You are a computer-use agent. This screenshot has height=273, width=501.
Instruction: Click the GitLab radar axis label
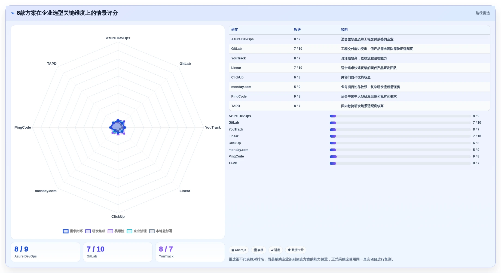coord(185,64)
